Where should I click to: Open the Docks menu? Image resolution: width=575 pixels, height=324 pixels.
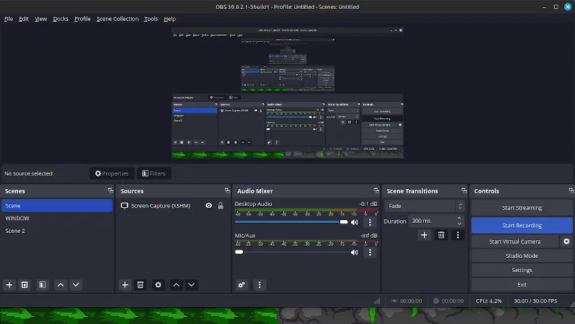(61, 19)
